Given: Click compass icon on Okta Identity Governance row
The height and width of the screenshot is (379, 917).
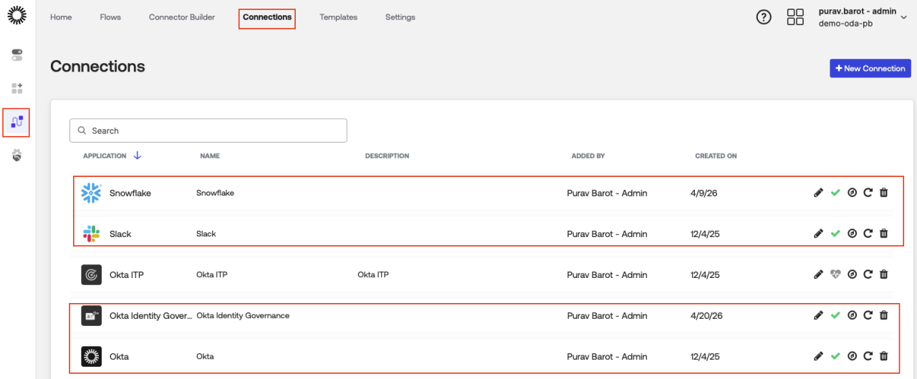Looking at the screenshot, I should point(852,315).
